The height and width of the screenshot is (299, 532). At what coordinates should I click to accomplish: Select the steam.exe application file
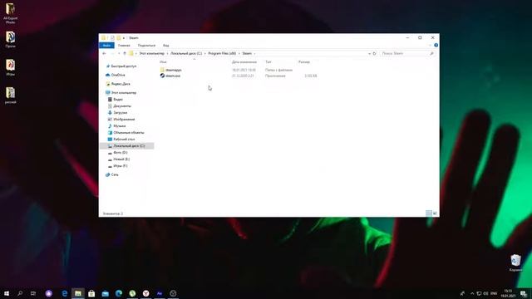(173, 76)
